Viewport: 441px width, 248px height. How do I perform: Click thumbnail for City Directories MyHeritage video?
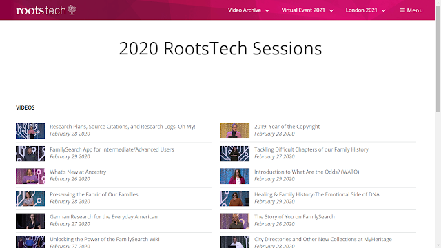235,242
